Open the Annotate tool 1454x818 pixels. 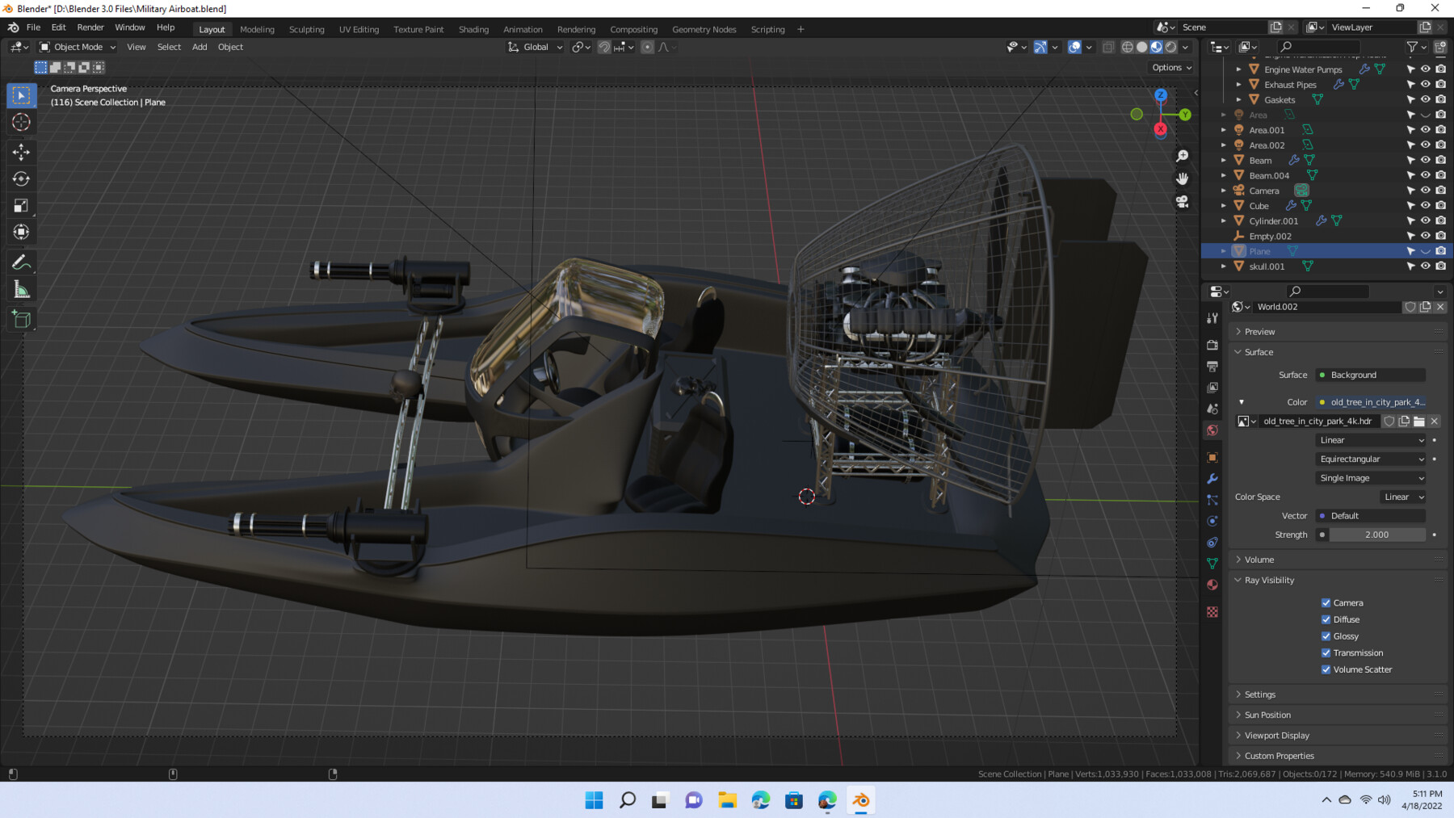(22, 261)
